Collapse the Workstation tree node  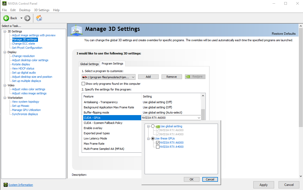(x=5, y=98)
